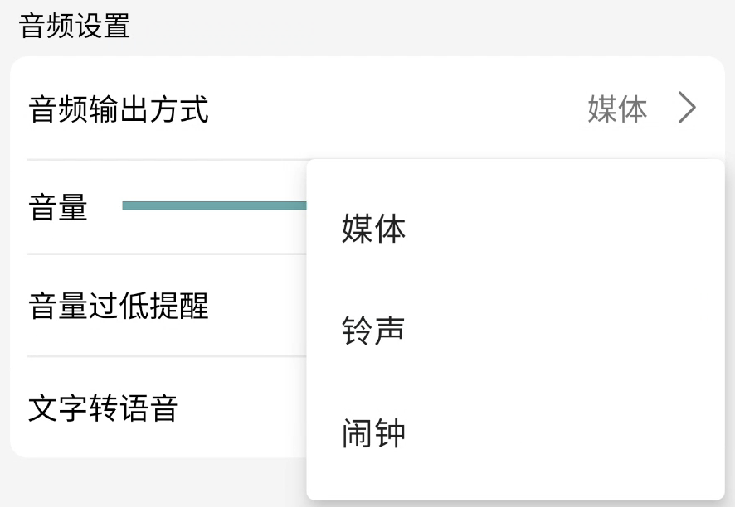Select 媒体 from the popup list
This screenshot has width=735, height=507.
[x=374, y=229]
